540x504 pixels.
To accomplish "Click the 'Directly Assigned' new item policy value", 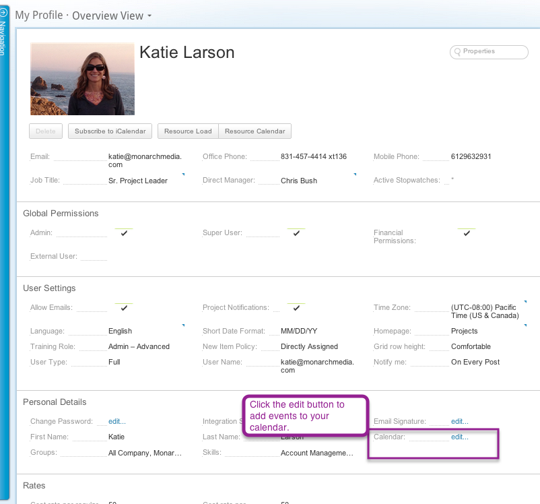I will pos(309,346).
